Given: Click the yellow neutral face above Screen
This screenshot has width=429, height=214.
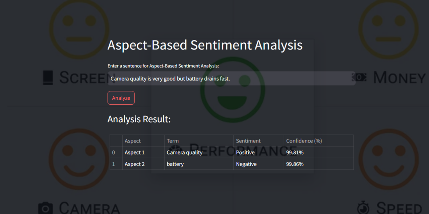Looking at the screenshot, I should tap(79, 29).
